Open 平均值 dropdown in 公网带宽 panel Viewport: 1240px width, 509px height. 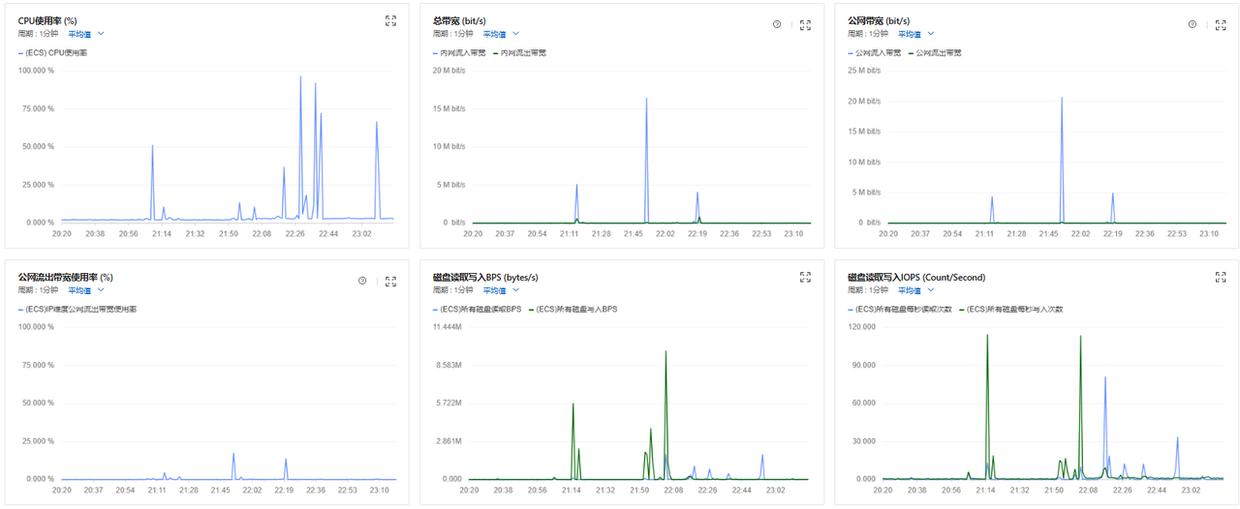click(915, 33)
